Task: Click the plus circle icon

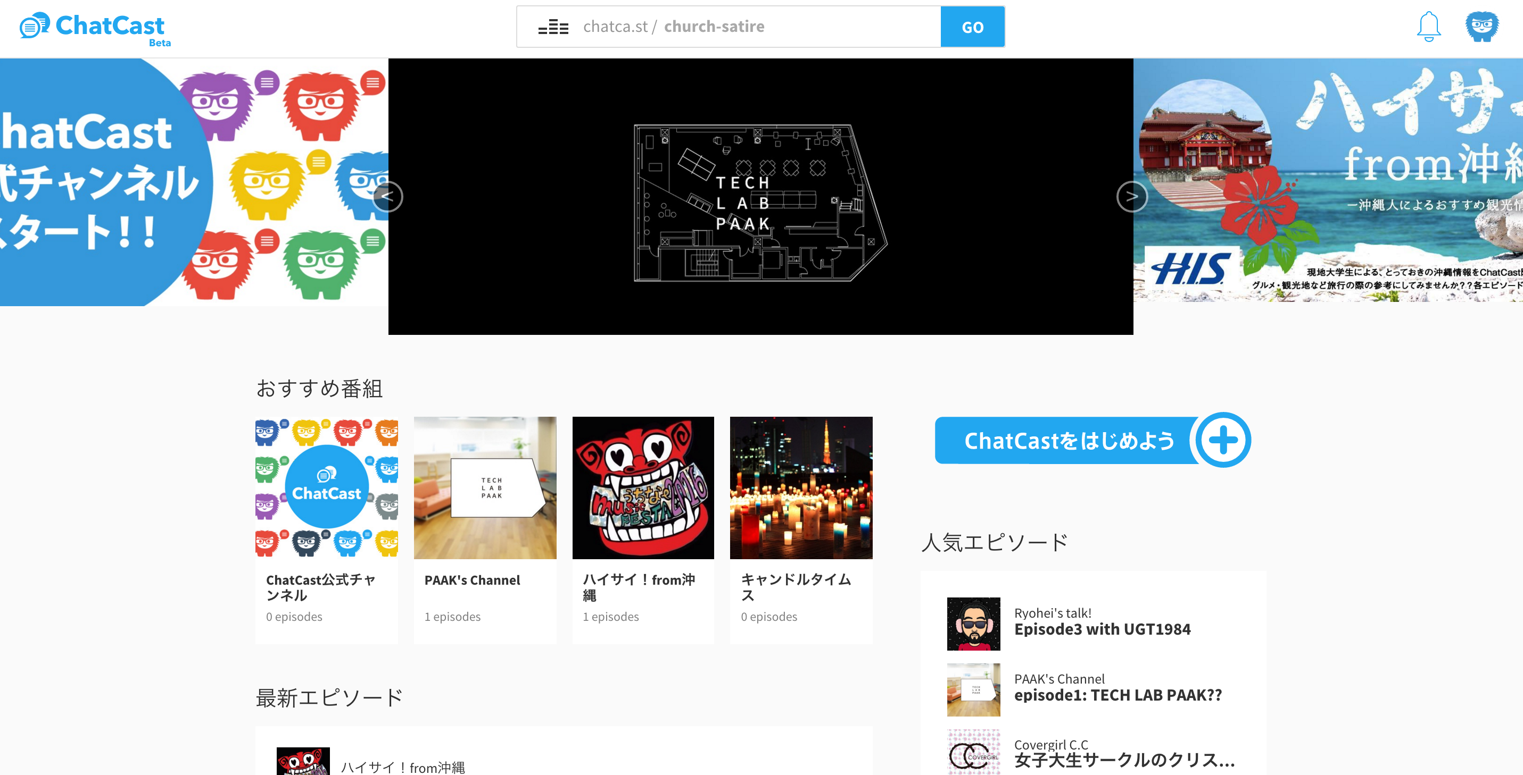Action: pos(1223,440)
